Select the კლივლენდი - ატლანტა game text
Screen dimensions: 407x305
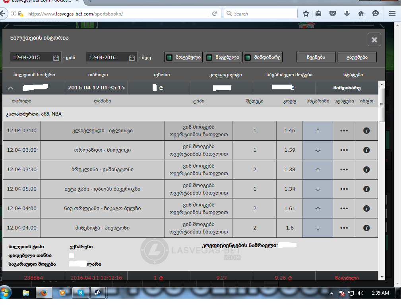tap(103, 131)
